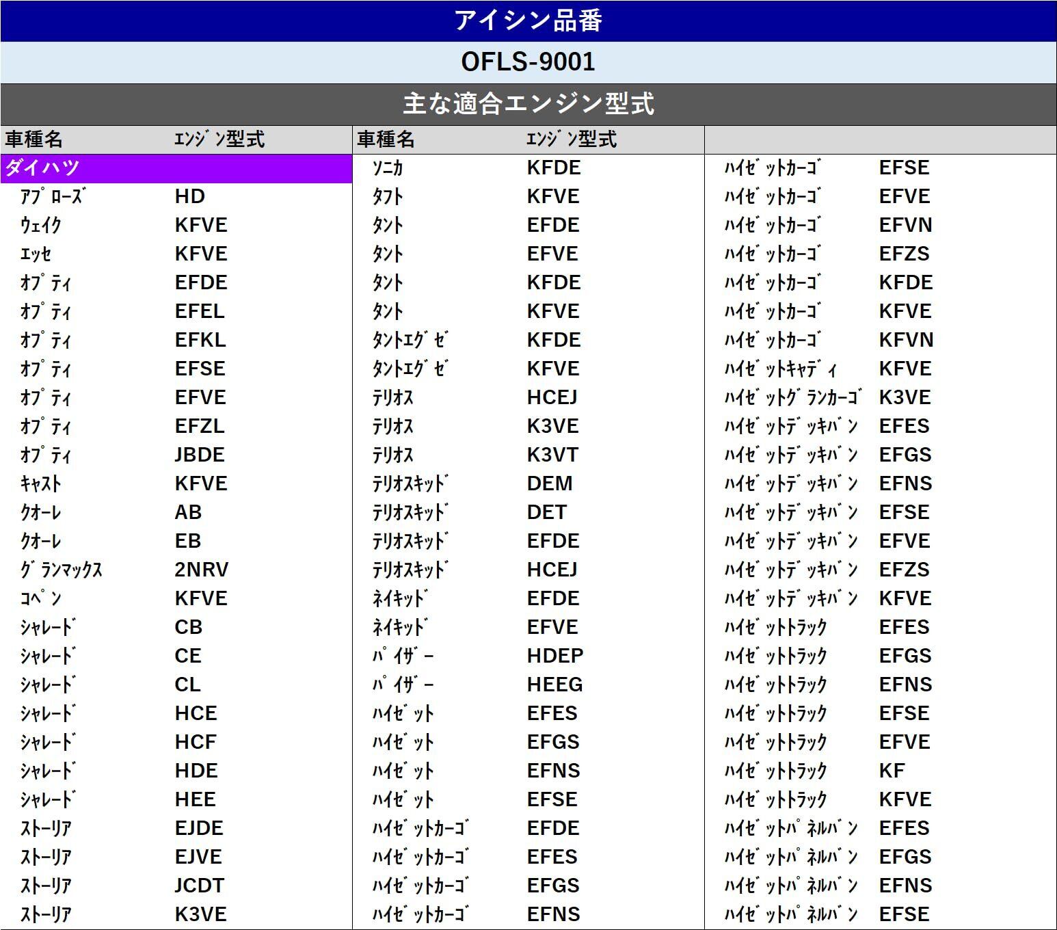Select the ハイゼットキャディ model name cell
Screen dimensions: 1057x930
coord(781,369)
